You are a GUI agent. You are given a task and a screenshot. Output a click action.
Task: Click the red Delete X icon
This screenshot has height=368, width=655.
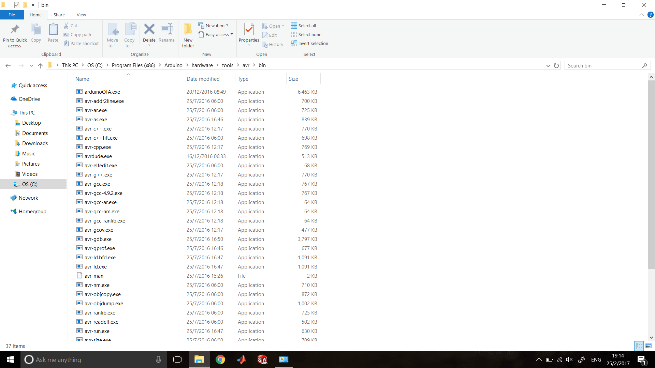[x=149, y=29]
